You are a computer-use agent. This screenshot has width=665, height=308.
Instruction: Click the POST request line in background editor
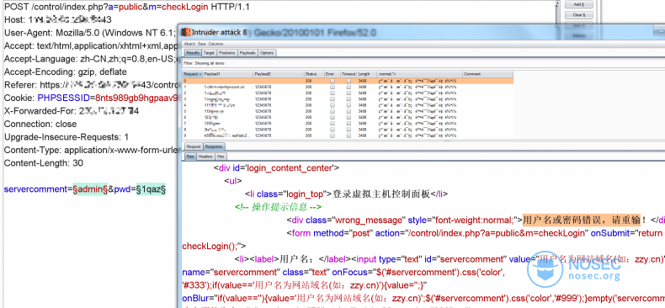click(126, 7)
